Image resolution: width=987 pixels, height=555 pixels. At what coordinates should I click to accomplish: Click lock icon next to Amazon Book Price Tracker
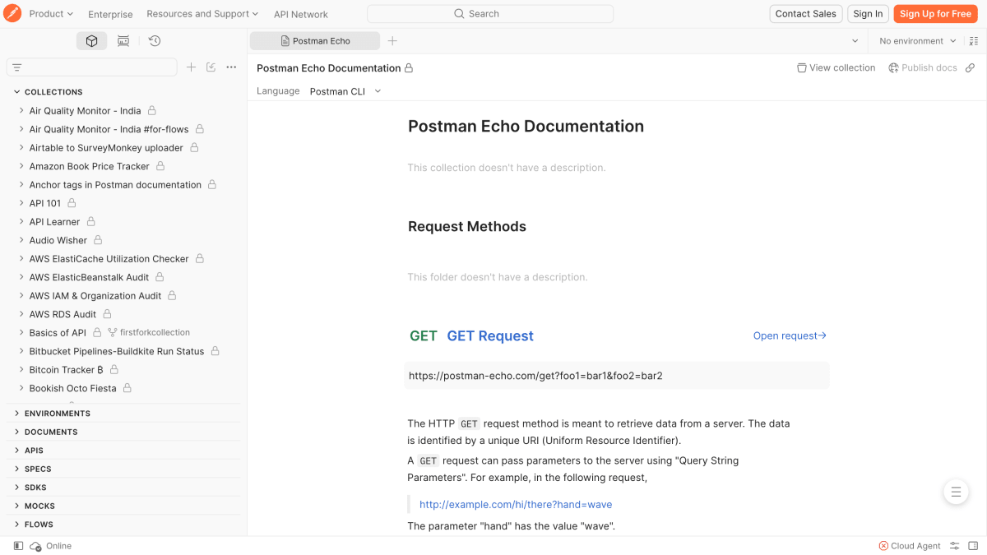pyautogui.click(x=160, y=166)
